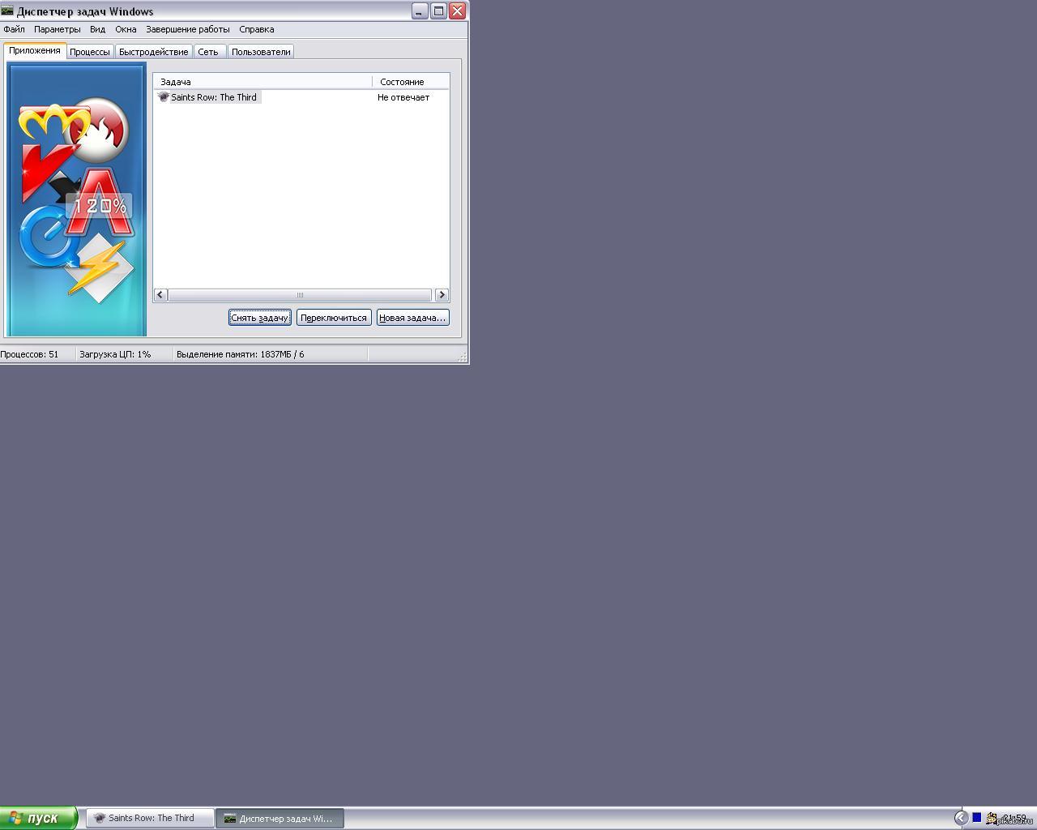Switch to the Сеть tab
1037x830 pixels.
[x=208, y=52]
